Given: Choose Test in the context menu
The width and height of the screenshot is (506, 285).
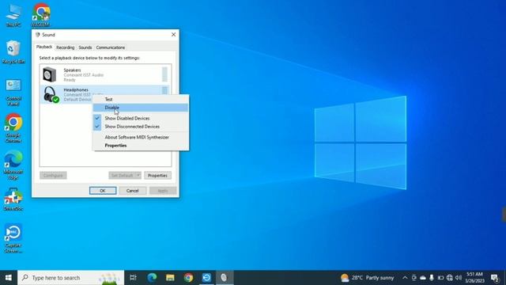Looking at the screenshot, I should pos(141,99).
